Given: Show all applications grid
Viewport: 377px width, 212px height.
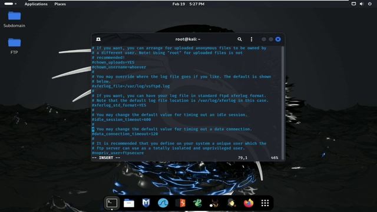Looking at the screenshot, I should tap(265, 203).
